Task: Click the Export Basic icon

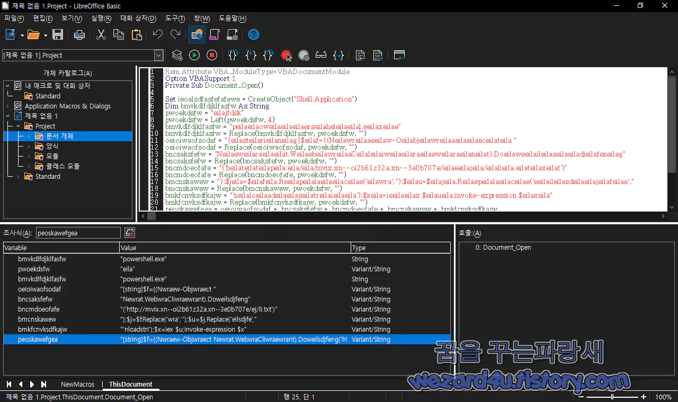Action: (378, 55)
